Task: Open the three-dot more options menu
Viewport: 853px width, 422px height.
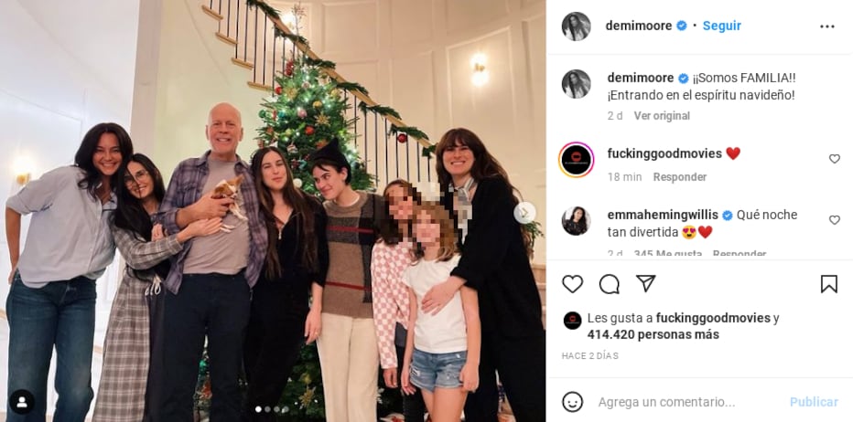Action: [826, 26]
